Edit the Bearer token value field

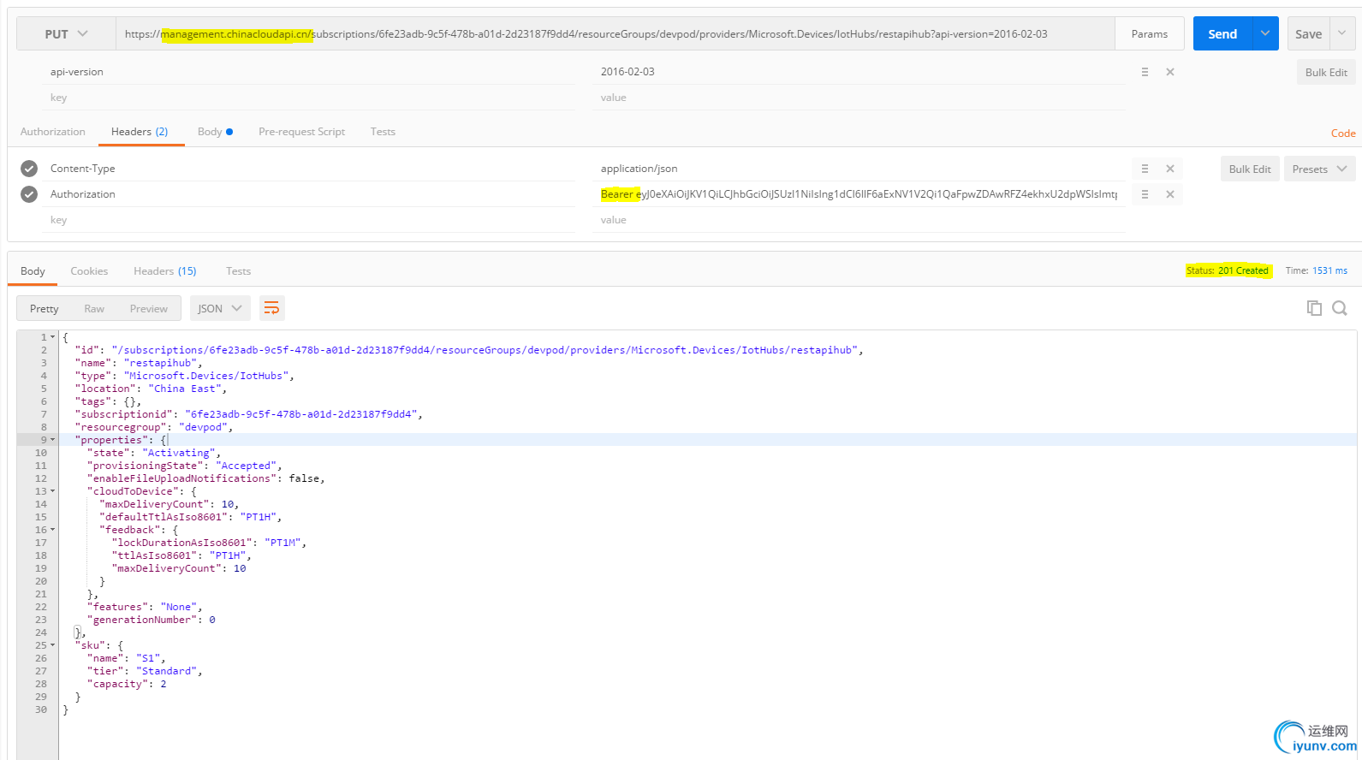pos(859,194)
